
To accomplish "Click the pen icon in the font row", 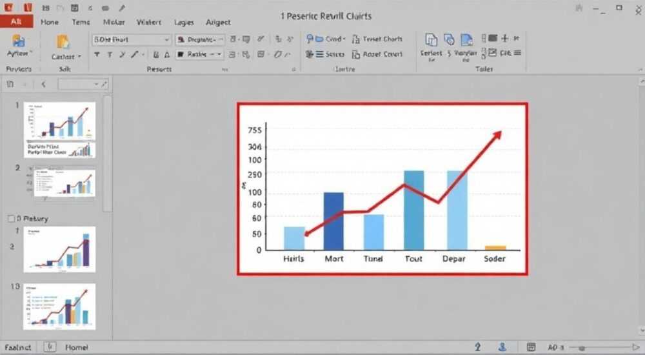I will point(135,54).
